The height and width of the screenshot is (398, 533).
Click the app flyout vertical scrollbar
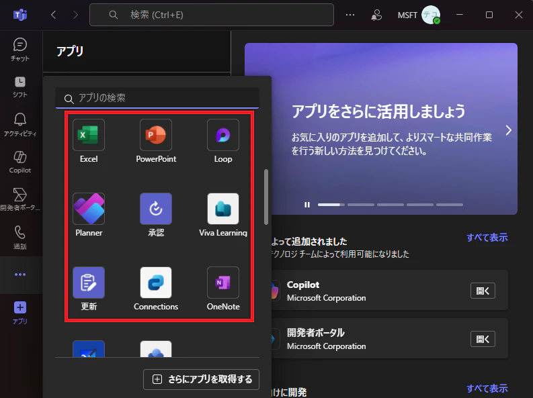click(x=266, y=197)
